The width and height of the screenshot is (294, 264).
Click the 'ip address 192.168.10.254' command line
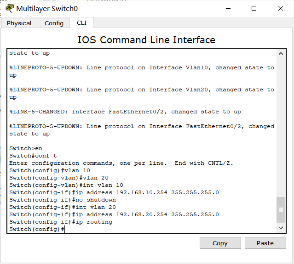(x=114, y=192)
